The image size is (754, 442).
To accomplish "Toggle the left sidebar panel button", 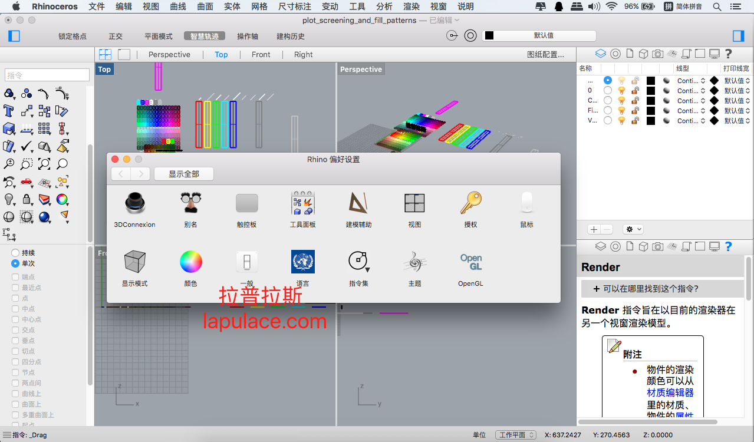I will 14,36.
